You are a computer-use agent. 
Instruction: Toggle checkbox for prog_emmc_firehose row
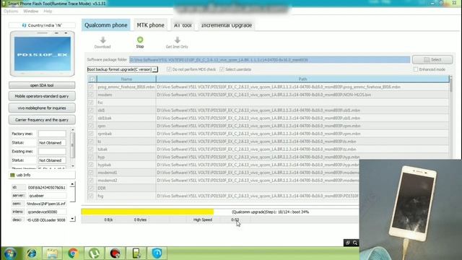tap(92, 87)
